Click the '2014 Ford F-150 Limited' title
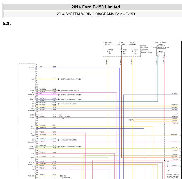182x179 pixels. pyautogui.click(x=96, y=7)
